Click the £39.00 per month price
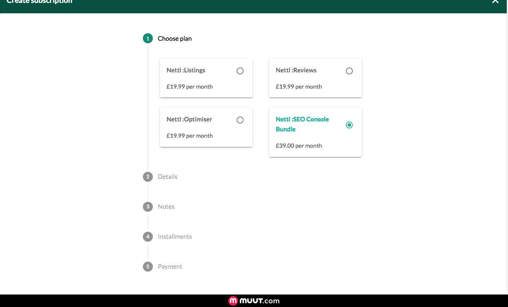 (299, 146)
